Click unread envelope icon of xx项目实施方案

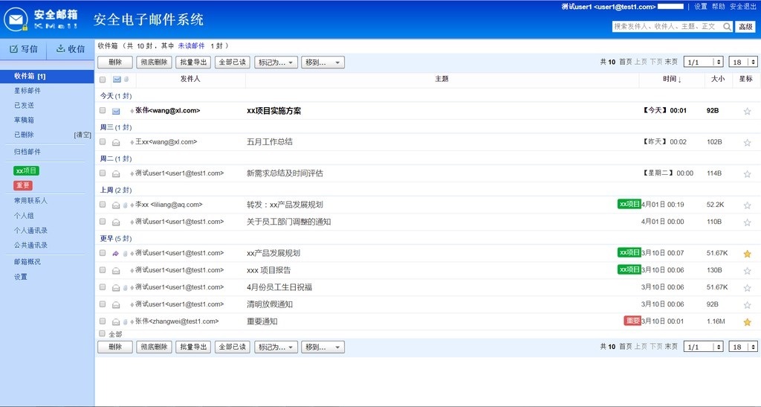(x=116, y=111)
